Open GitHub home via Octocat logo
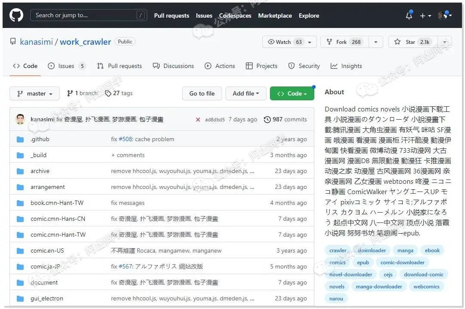The width and height of the screenshot is (465, 309). point(16,15)
